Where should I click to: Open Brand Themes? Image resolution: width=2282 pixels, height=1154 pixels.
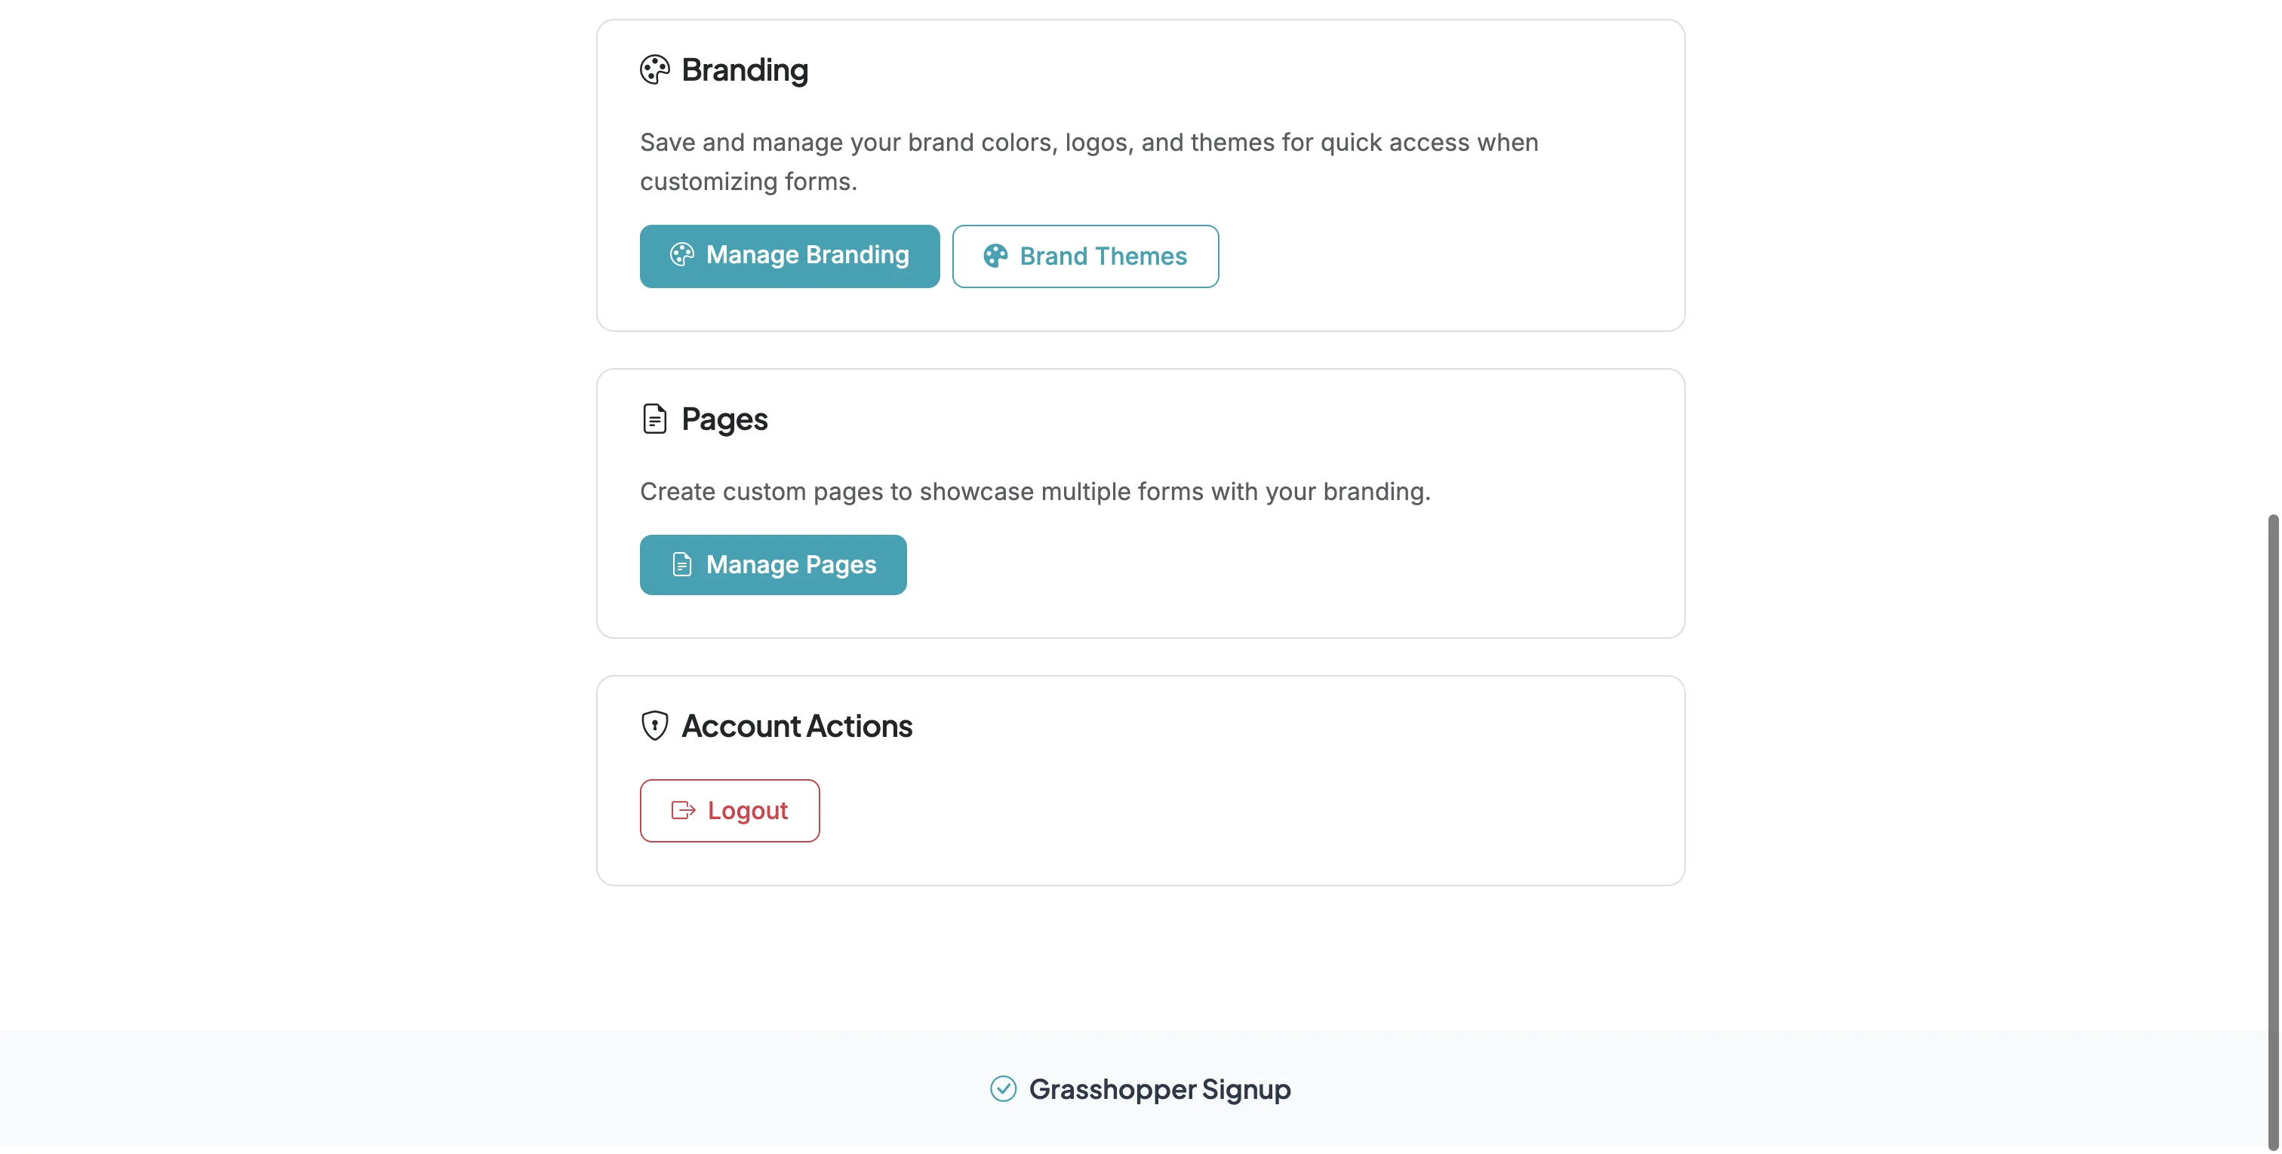pos(1085,256)
